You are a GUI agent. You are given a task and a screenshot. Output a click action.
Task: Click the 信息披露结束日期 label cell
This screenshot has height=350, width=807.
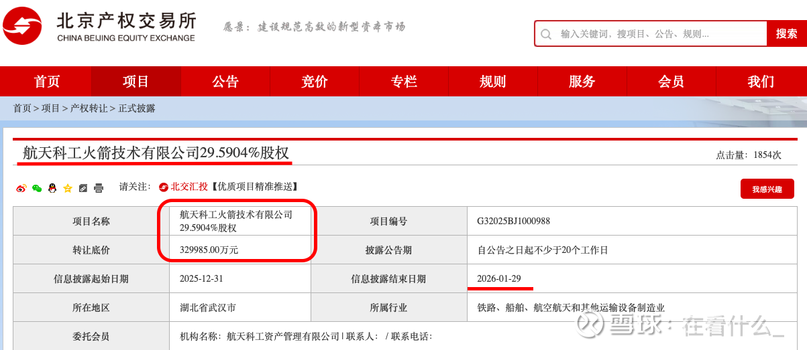coord(388,278)
